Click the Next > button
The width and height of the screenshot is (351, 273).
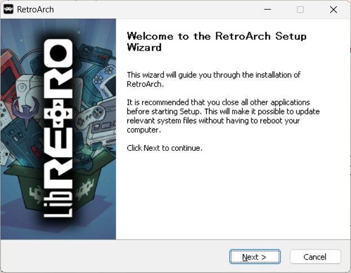tap(255, 257)
